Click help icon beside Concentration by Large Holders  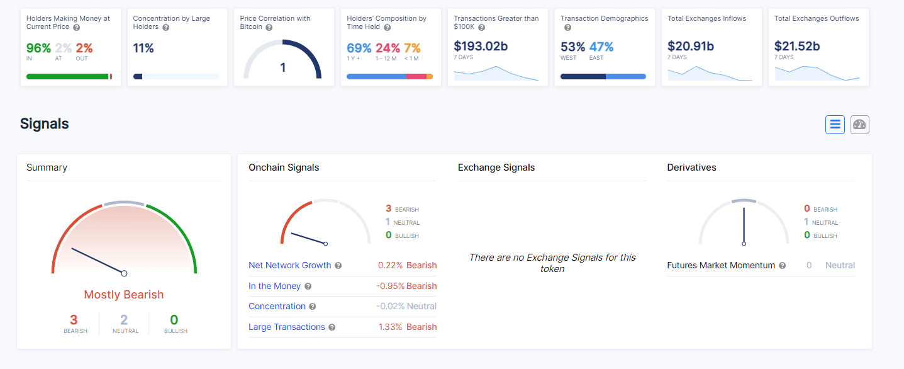165,28
